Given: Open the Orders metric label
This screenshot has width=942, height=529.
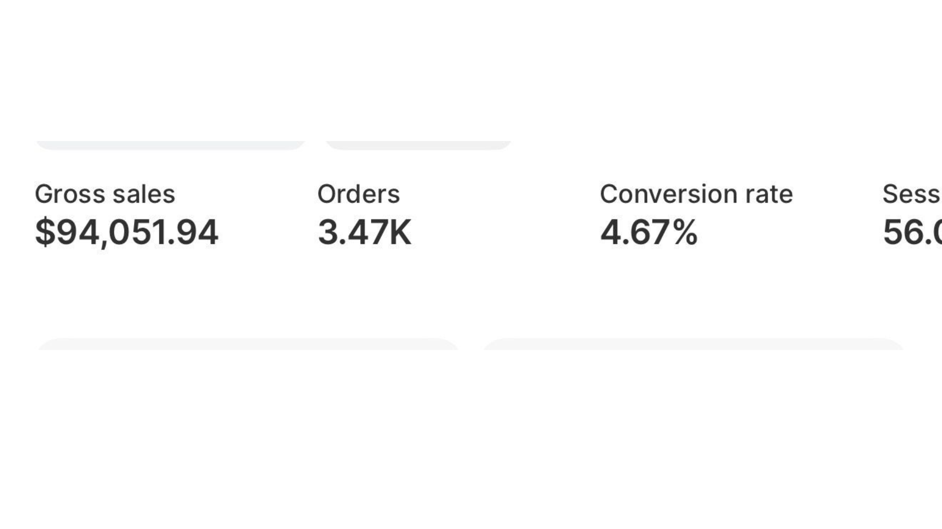Looking at the screenshot, I should [x=358, y=194].
